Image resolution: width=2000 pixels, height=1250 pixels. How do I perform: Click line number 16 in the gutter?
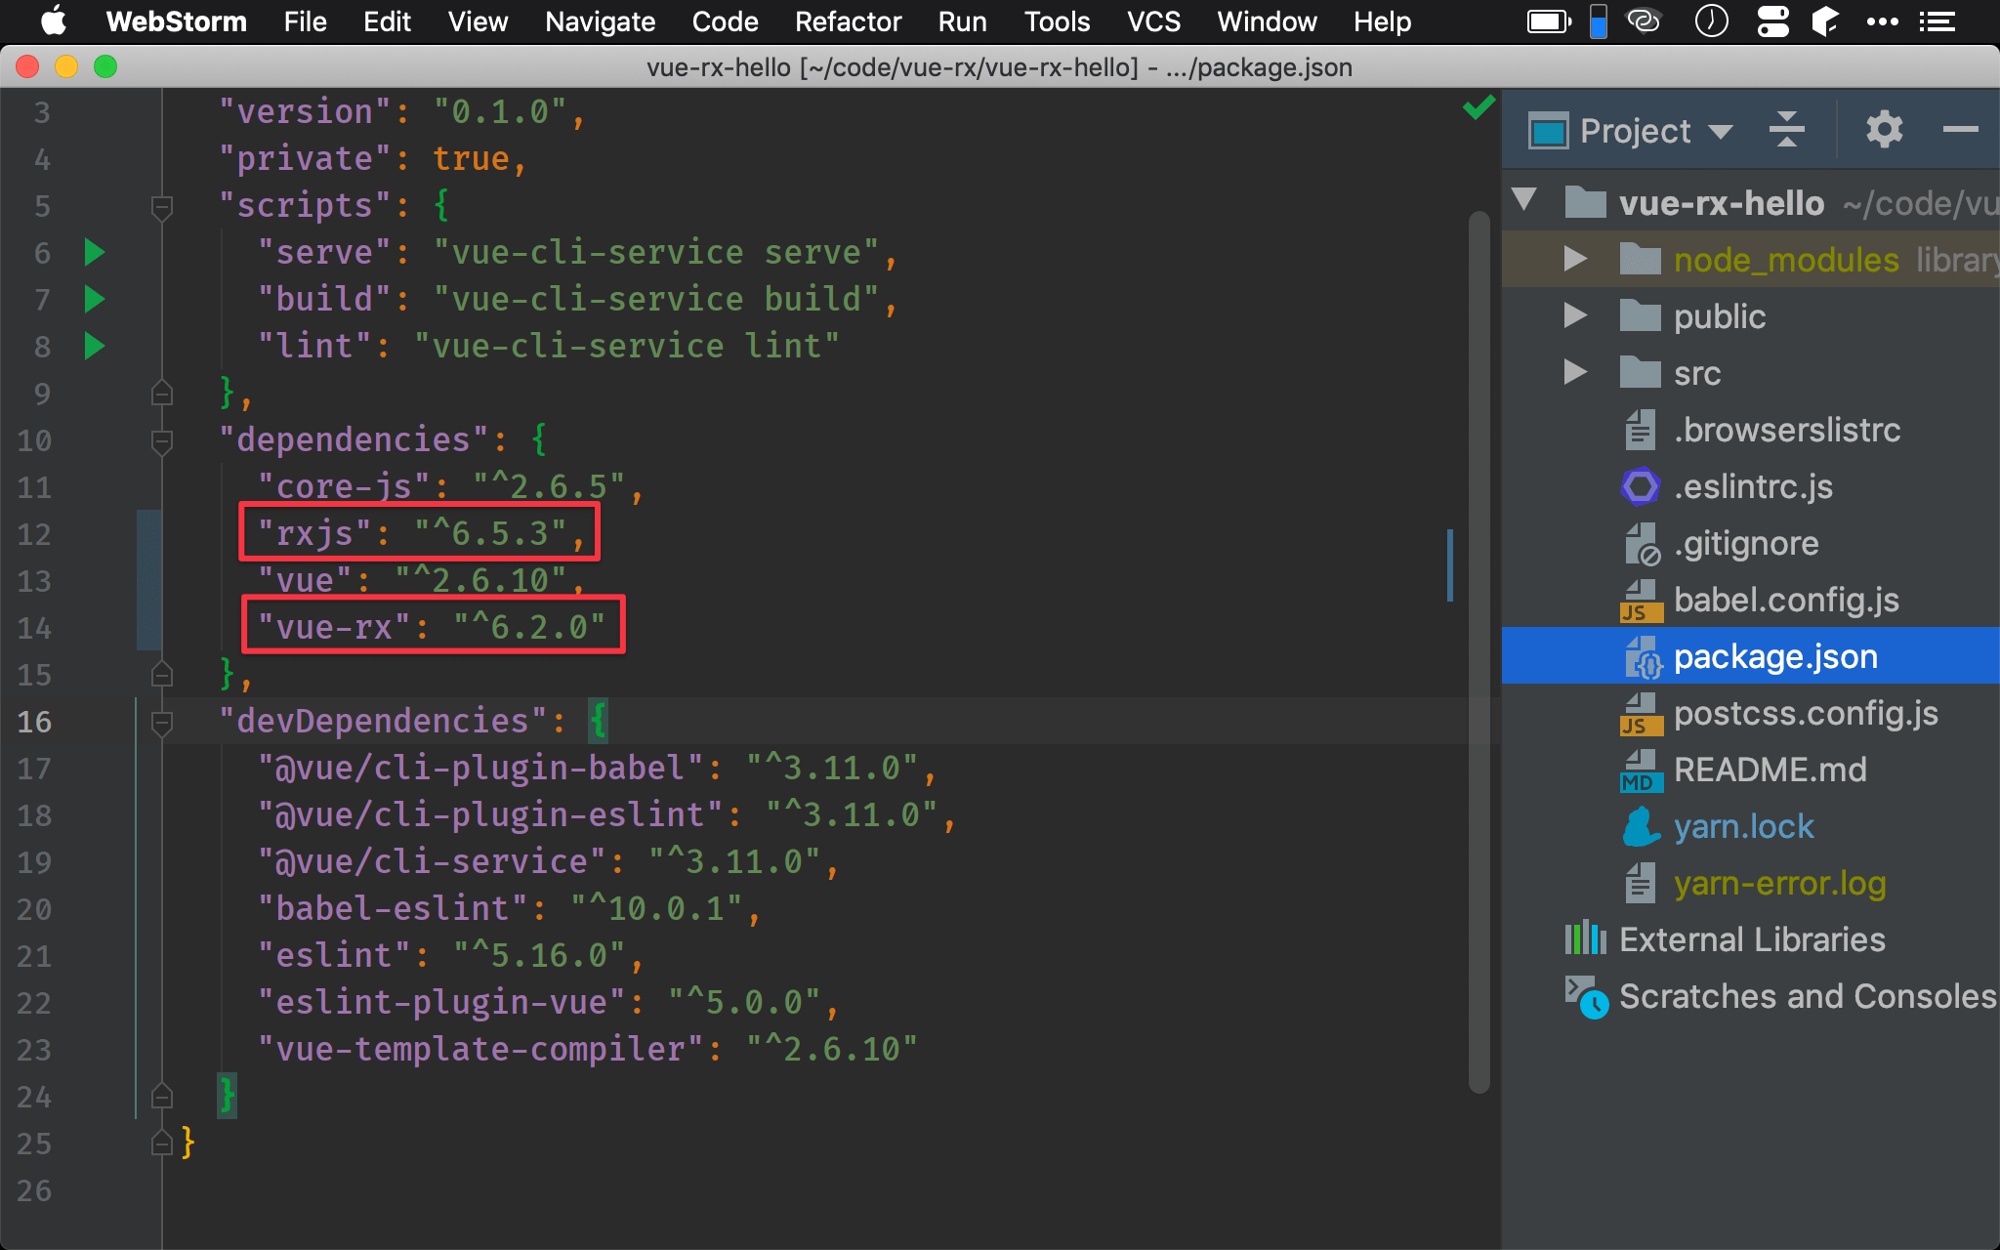(x=34, y=722)
